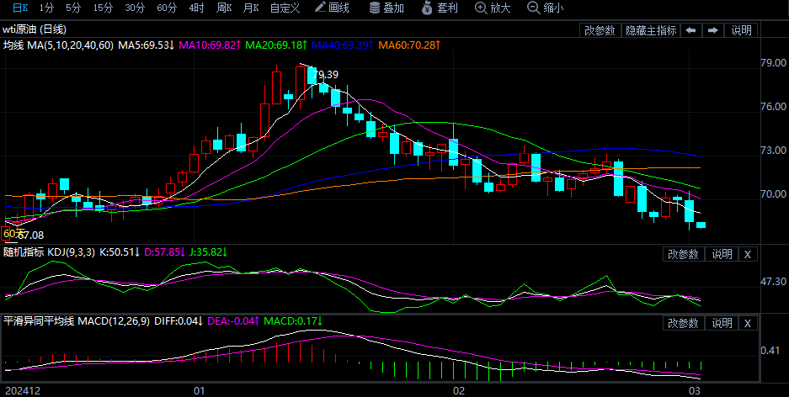The height and width of the screenshot is (397, 789).
Task: Open 自定义 custom period option
Action: pos(285,8)
